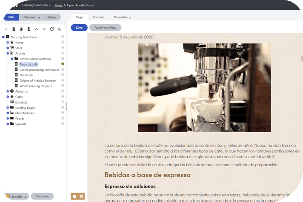Viewport: 303px width, 202px height.
Task: Click the trash icon to delete page
Action: (x=14, y=29)
